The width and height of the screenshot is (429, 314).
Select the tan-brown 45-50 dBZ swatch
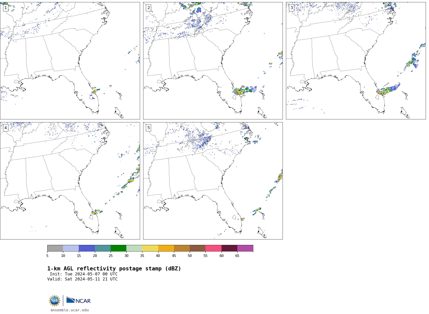point(182,248)
